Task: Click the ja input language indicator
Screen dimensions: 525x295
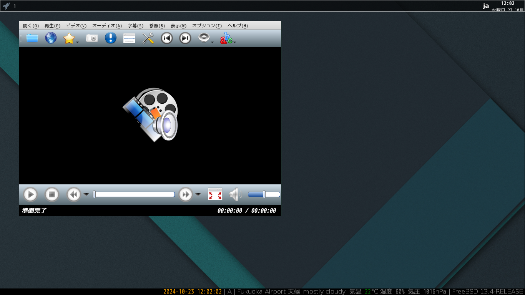Action: 486,6
